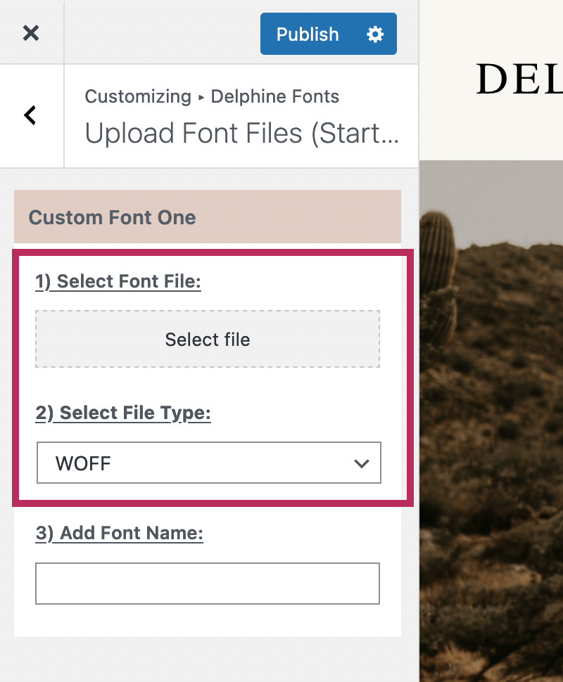Click the breadcrumb arrow before Delphine Fonts
The height and width of the screenshot is (682, 563).
pyautogui.click(x=201, y=97)
